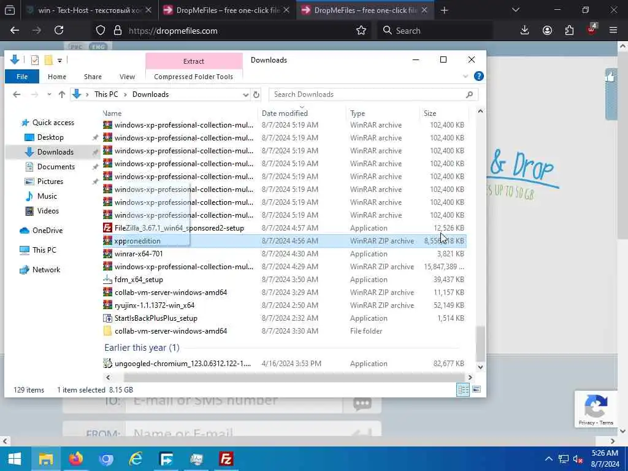This screenshot has width=628, height=471.
Task: Open the View ribbon tab
Action: click(127, 77)
